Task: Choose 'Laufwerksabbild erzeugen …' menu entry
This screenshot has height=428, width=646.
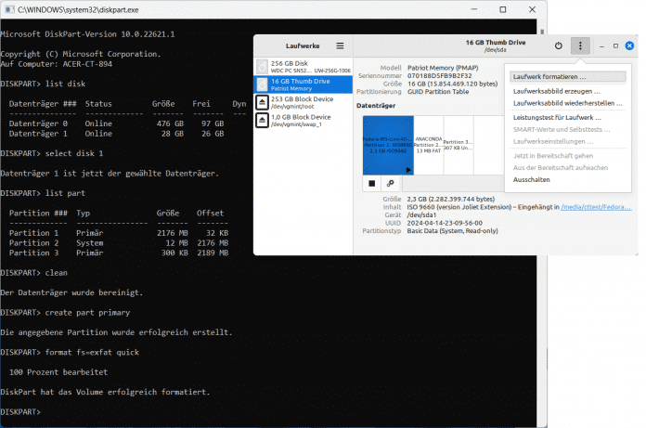Action: coord(556,91)
